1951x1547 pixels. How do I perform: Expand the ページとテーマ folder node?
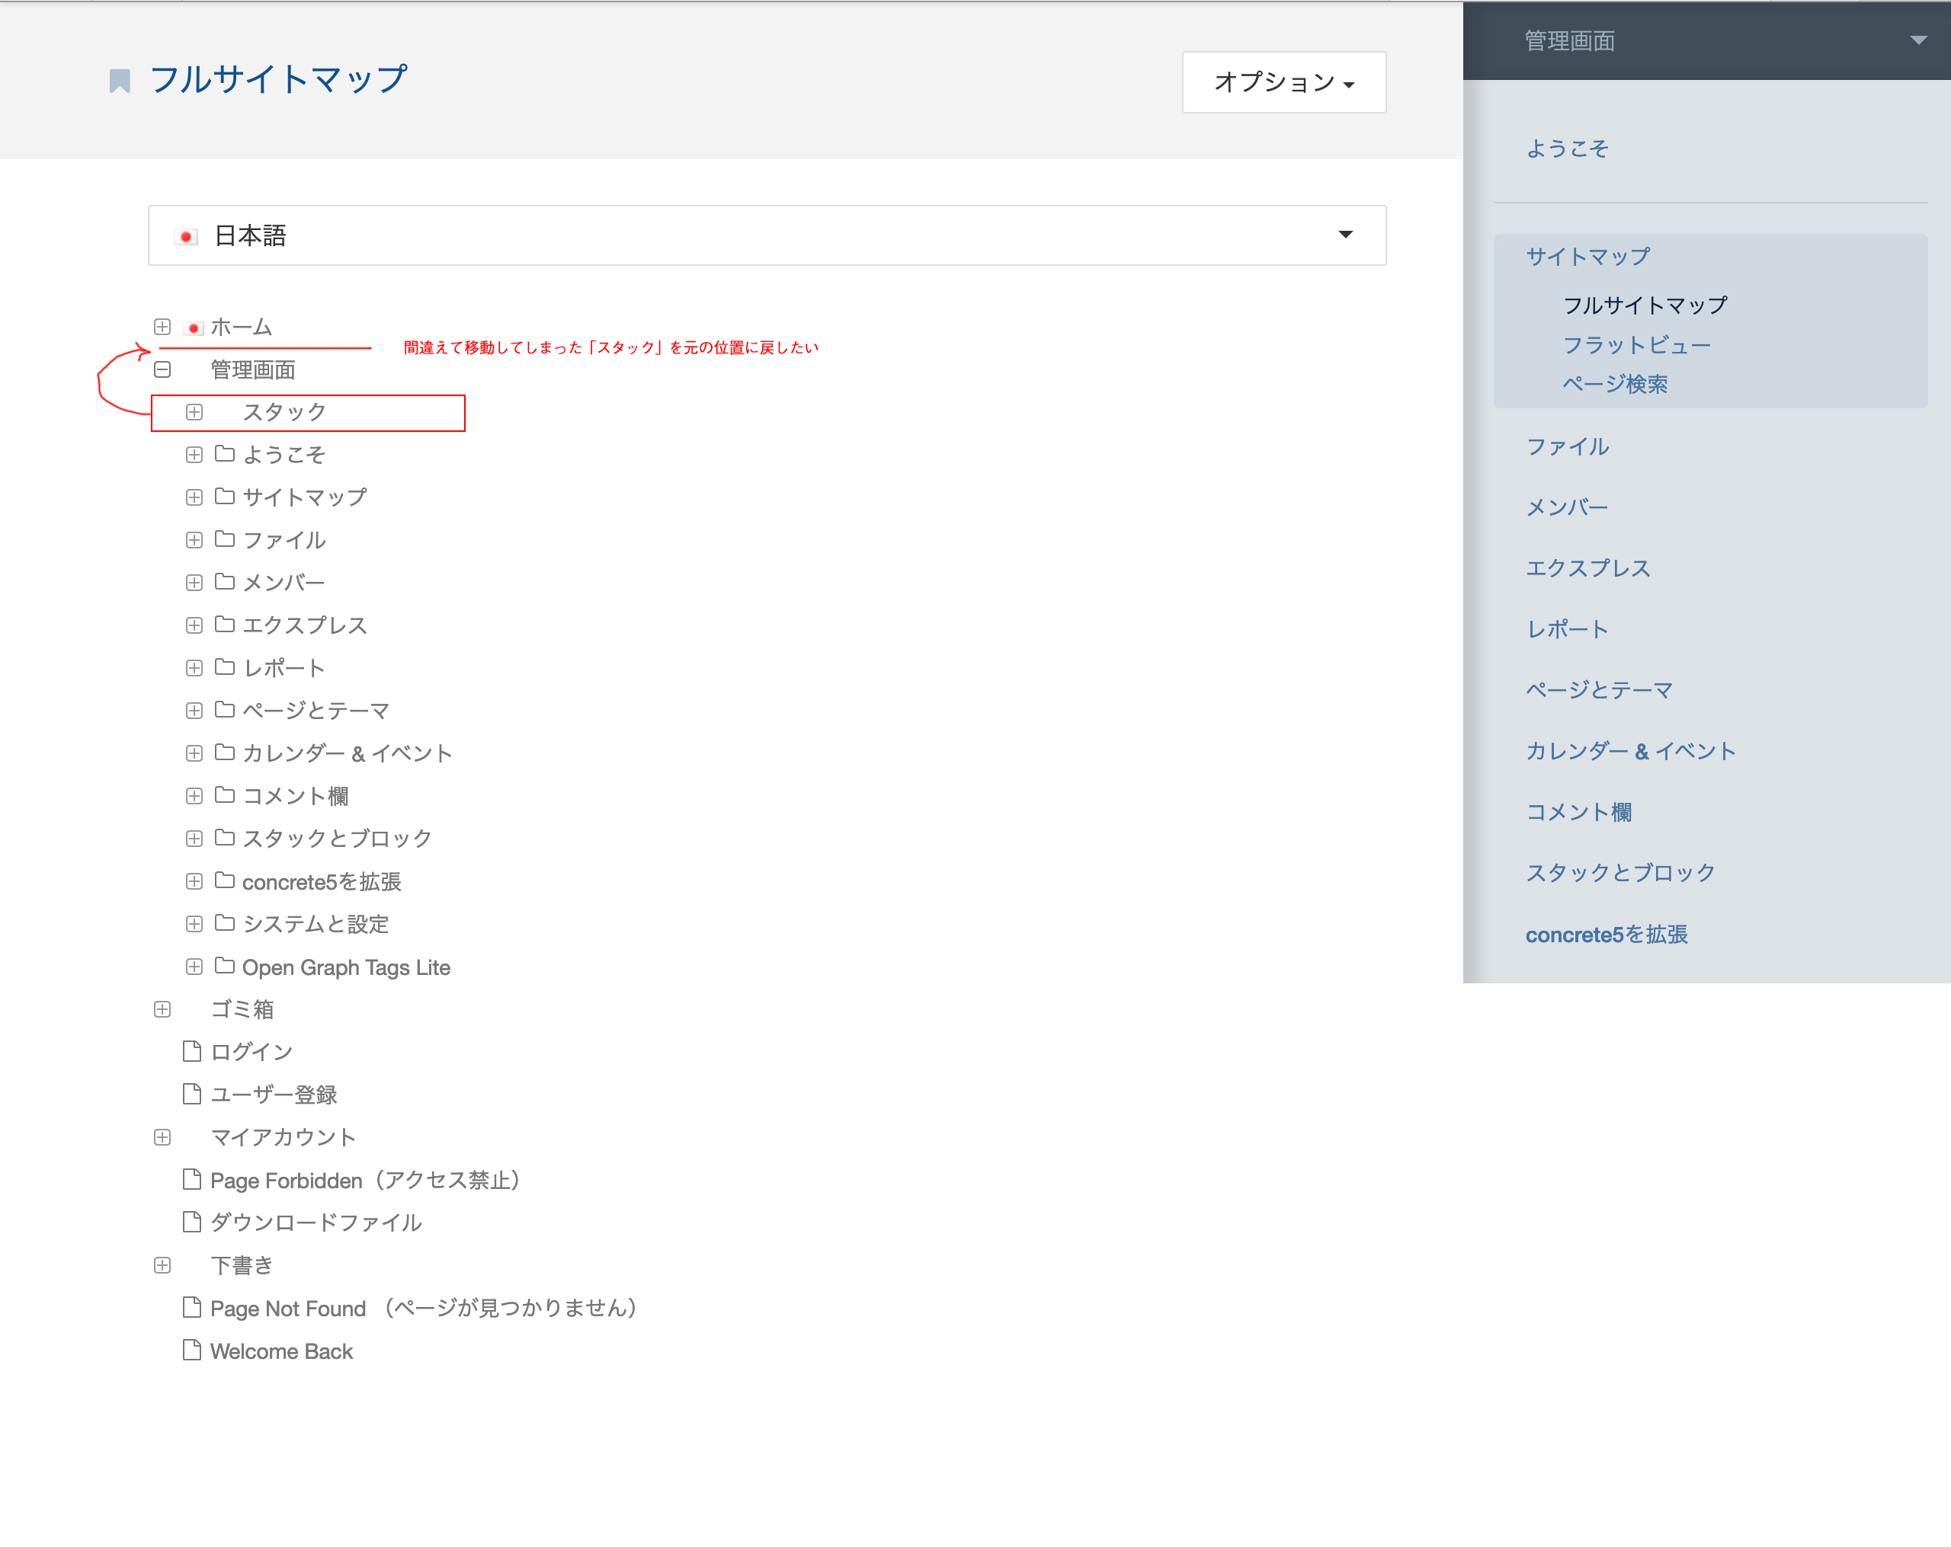point(194,710)
